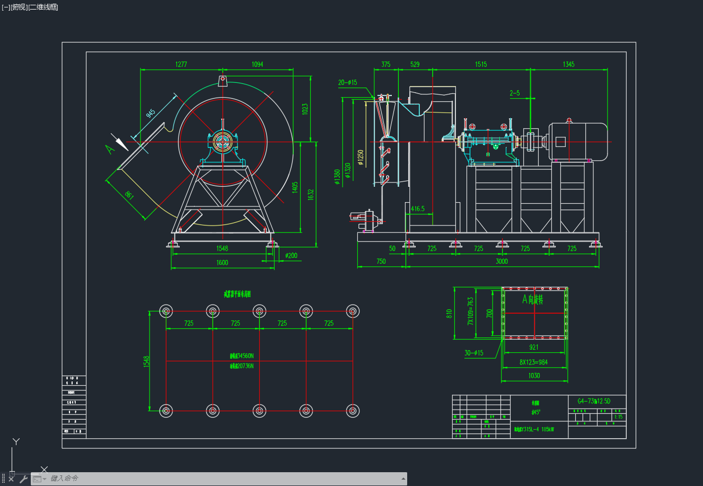Image resolution: width=703 pixels, height=486 pixels.
Task: Select the 810 vertical dimension
Action: tap(449, 313)
